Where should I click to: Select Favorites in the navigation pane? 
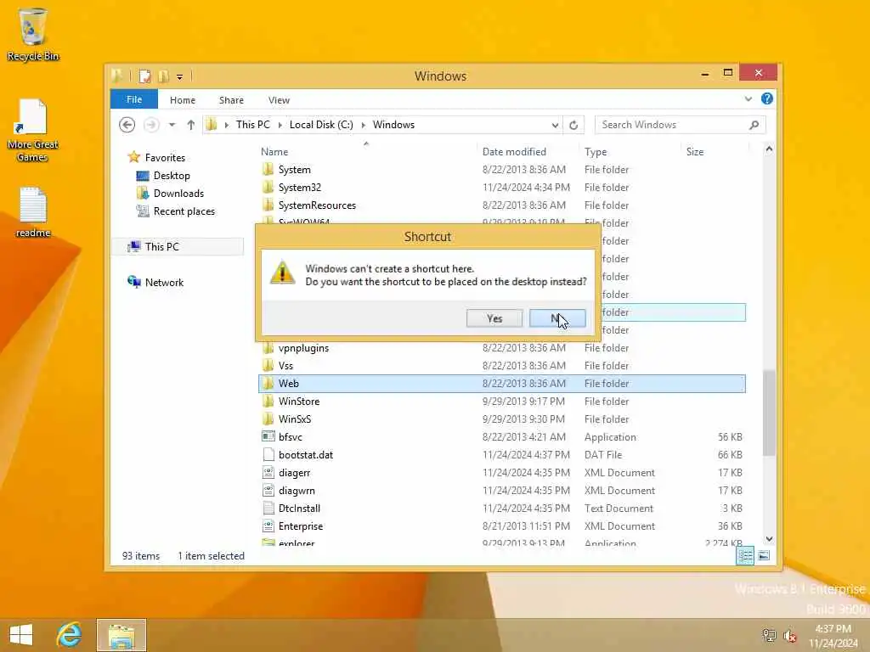click(x=165, y=157)
